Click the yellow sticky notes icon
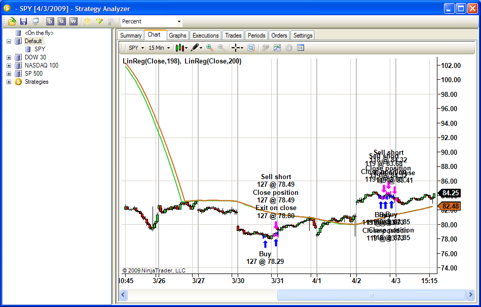The width and height of the screenshot is (481, 307). tap(88, 21)
